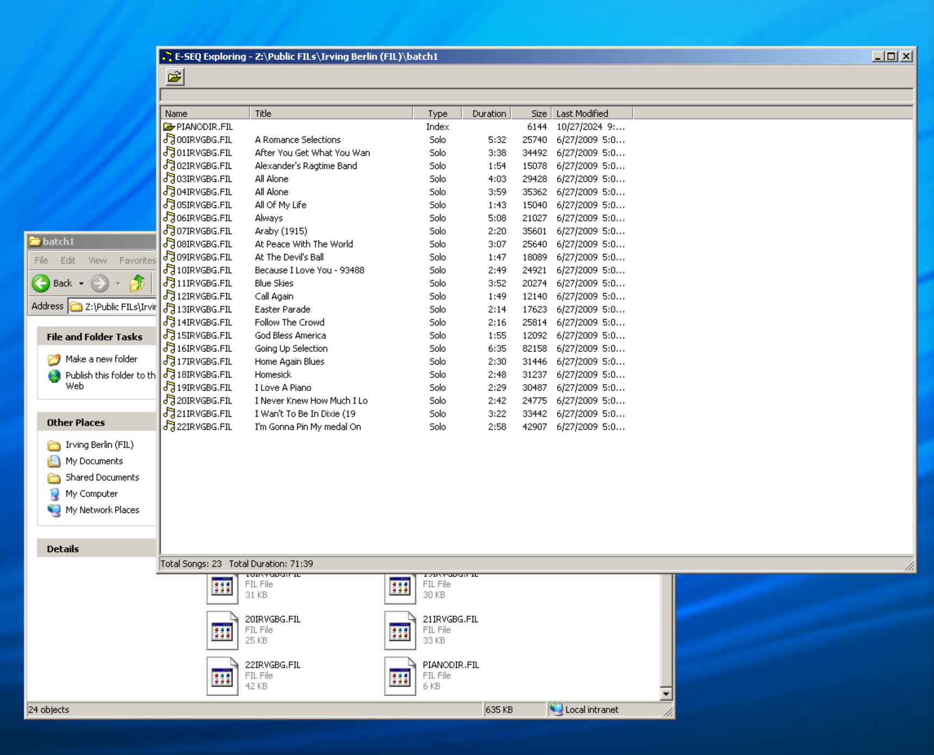The height and width of the screenshot is (755, 934).
Task: Click the Publish this folder globe icon
Action: tap(54, 376)
